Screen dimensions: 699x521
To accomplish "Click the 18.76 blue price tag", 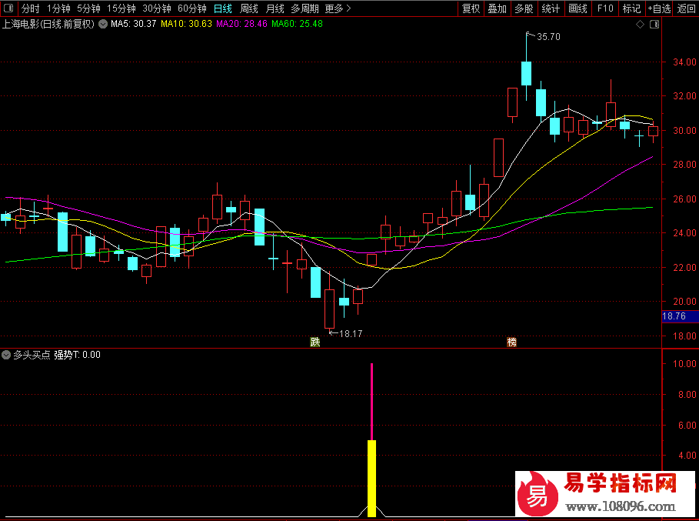I will [x=680, y=316].
